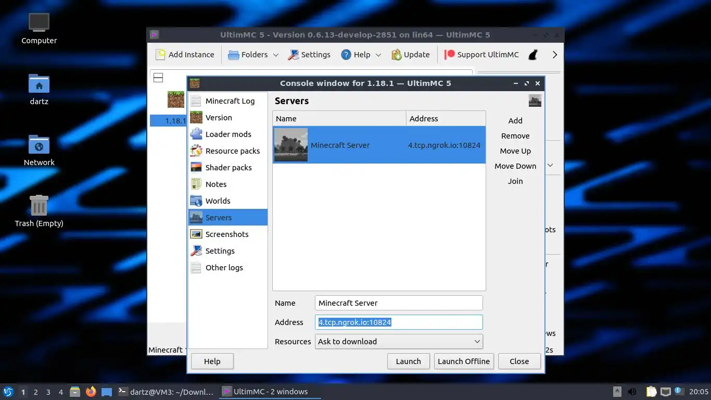Click show desktop icon in taskbar

(x=107, y=392)
